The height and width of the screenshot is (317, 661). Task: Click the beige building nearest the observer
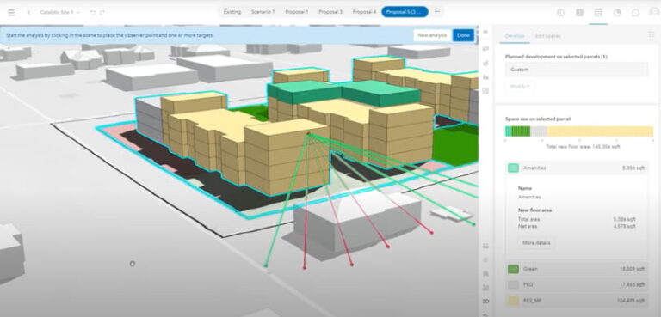point(287,158)
